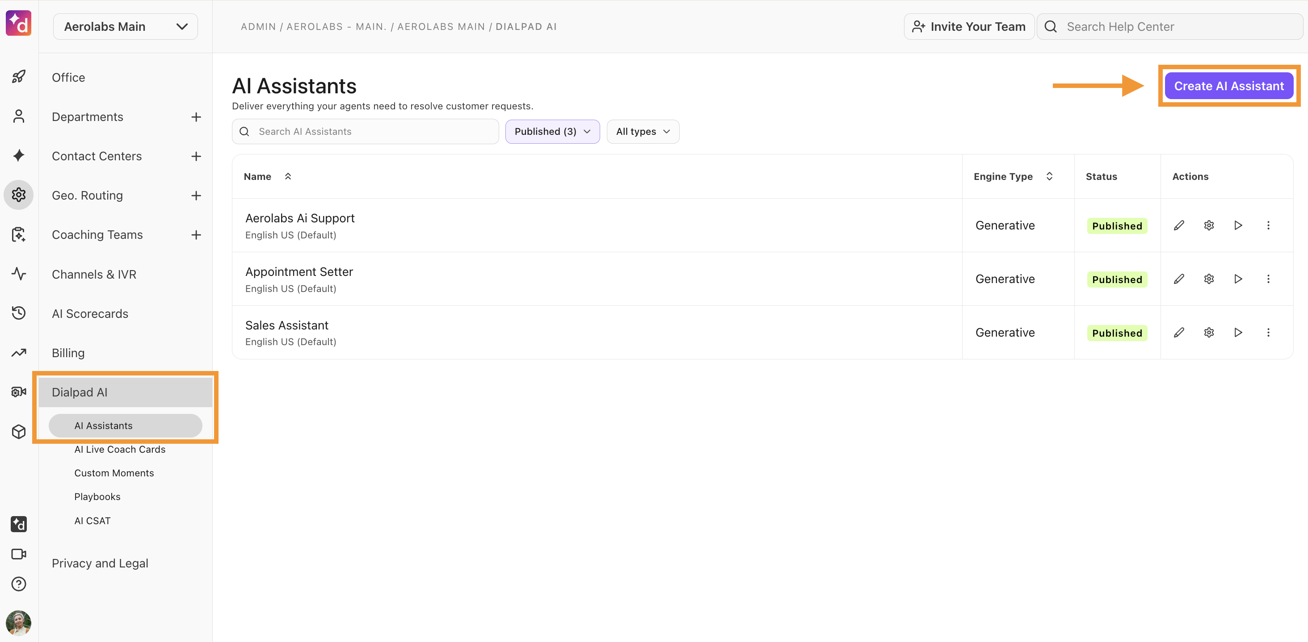Open the Sales Assistant name
Screen dimensions: 1308x642
(x=287, y=325)
